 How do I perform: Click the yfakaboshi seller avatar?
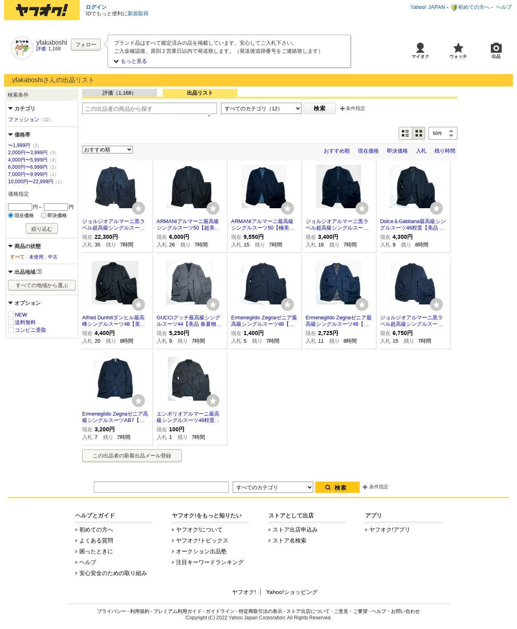pos(22,48)
